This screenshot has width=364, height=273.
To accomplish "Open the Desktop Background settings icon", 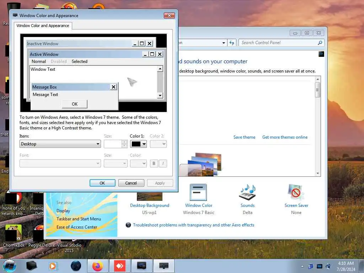I will pos(150,196).
